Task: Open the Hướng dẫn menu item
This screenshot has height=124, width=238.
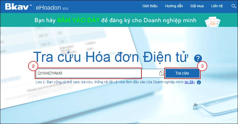Action: (x=174, y=6)
